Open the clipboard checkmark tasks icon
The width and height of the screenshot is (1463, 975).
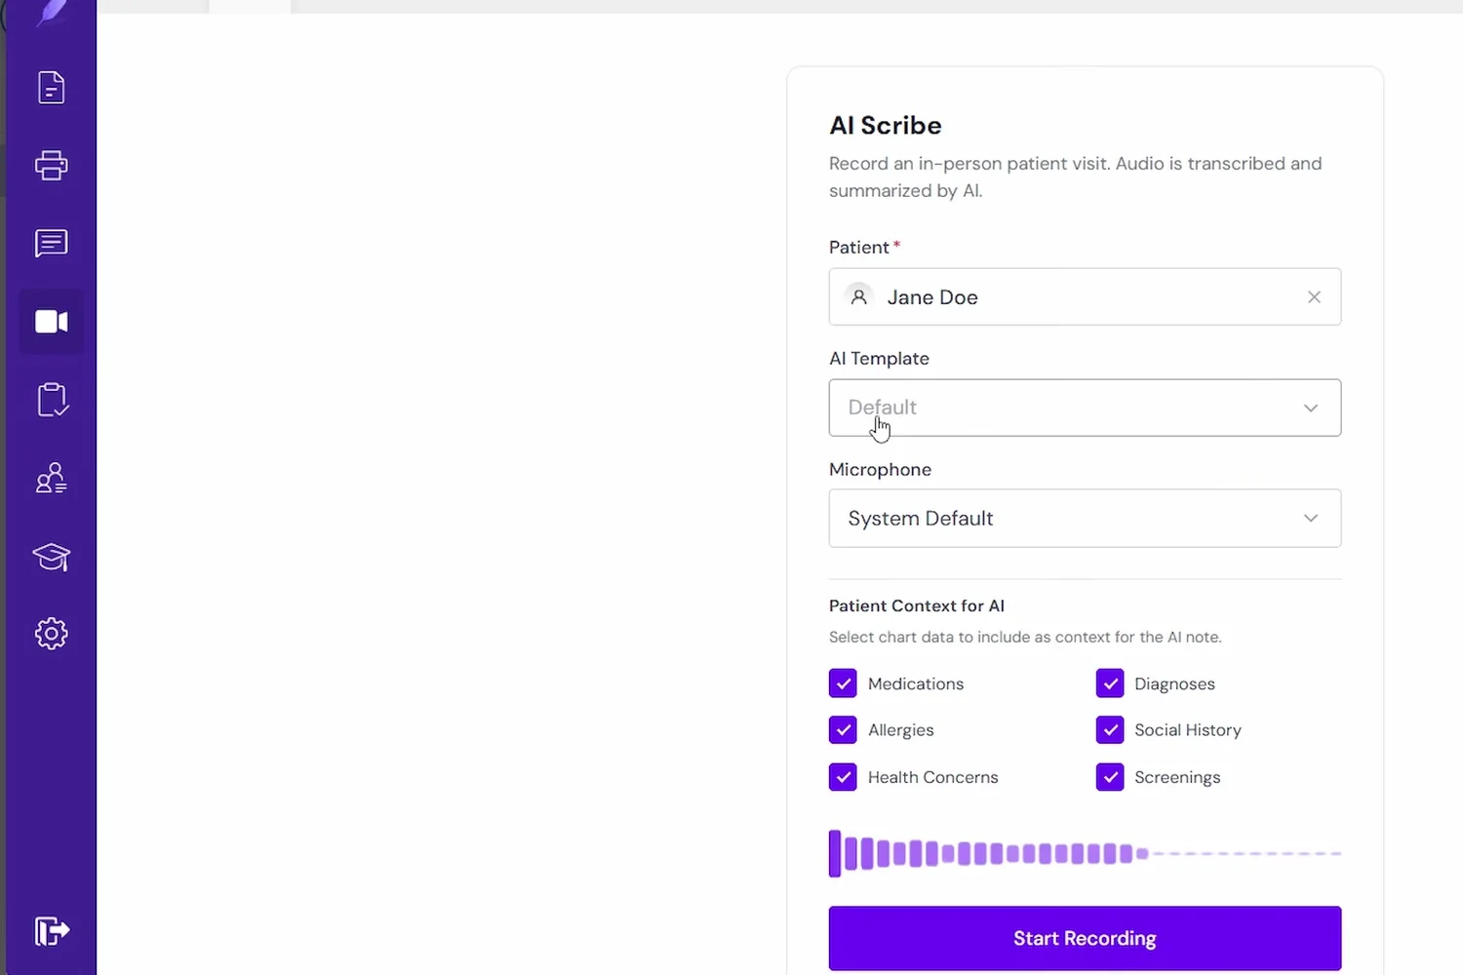coord(52,400)
